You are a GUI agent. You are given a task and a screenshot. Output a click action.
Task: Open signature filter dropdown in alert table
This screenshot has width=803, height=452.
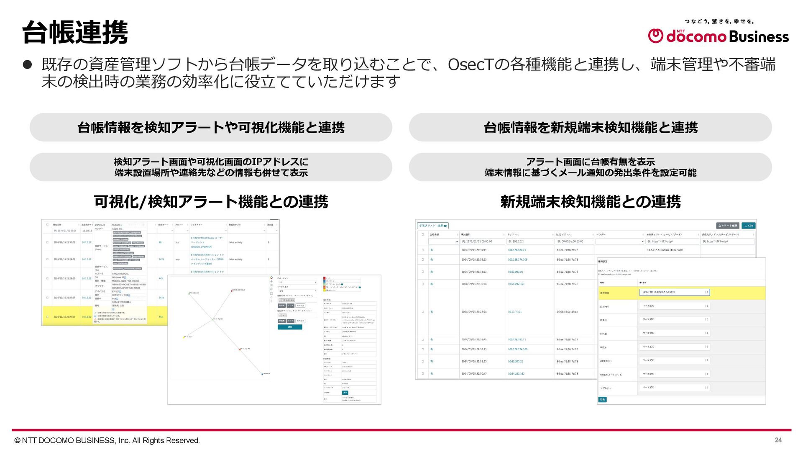click(x=208, y=231)
